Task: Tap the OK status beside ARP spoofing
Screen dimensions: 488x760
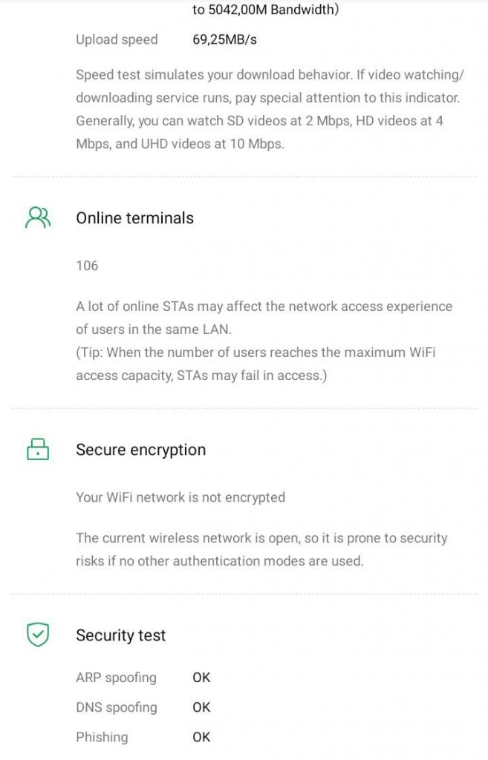Action: (x=201, y=677)
